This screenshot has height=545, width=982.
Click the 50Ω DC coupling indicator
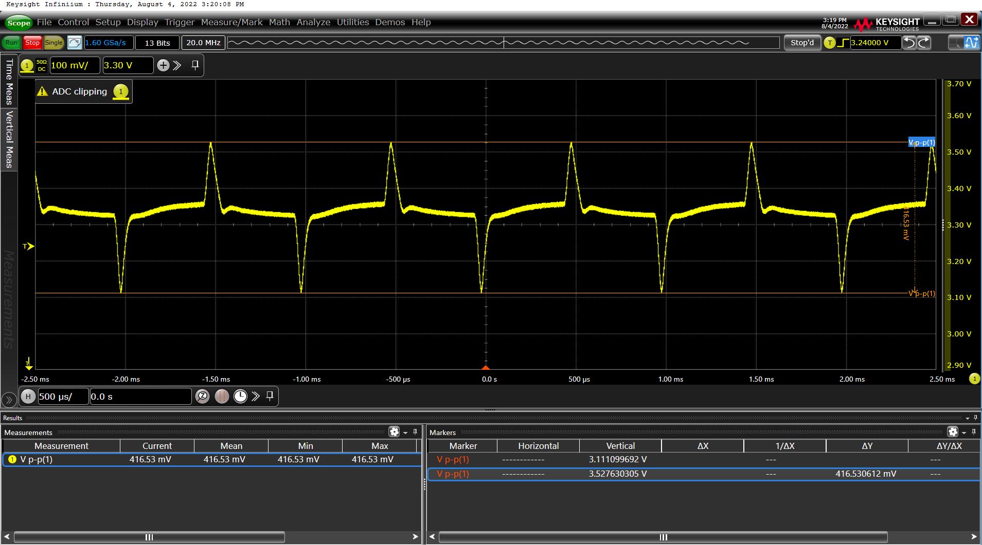[x=42, y=65]
